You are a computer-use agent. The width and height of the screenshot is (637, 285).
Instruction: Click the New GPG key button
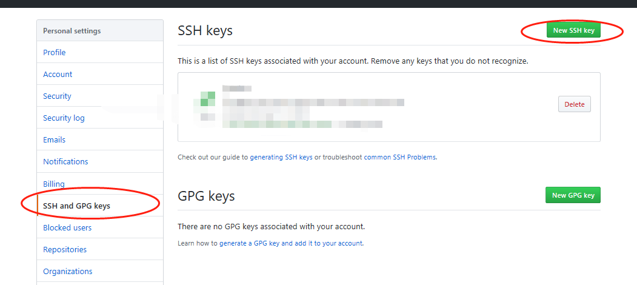click(x=573, y=195)
